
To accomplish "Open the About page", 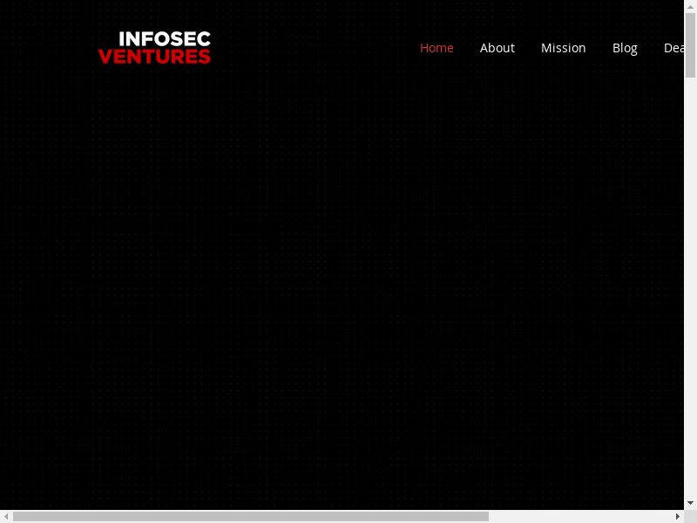I will point(497,48).
